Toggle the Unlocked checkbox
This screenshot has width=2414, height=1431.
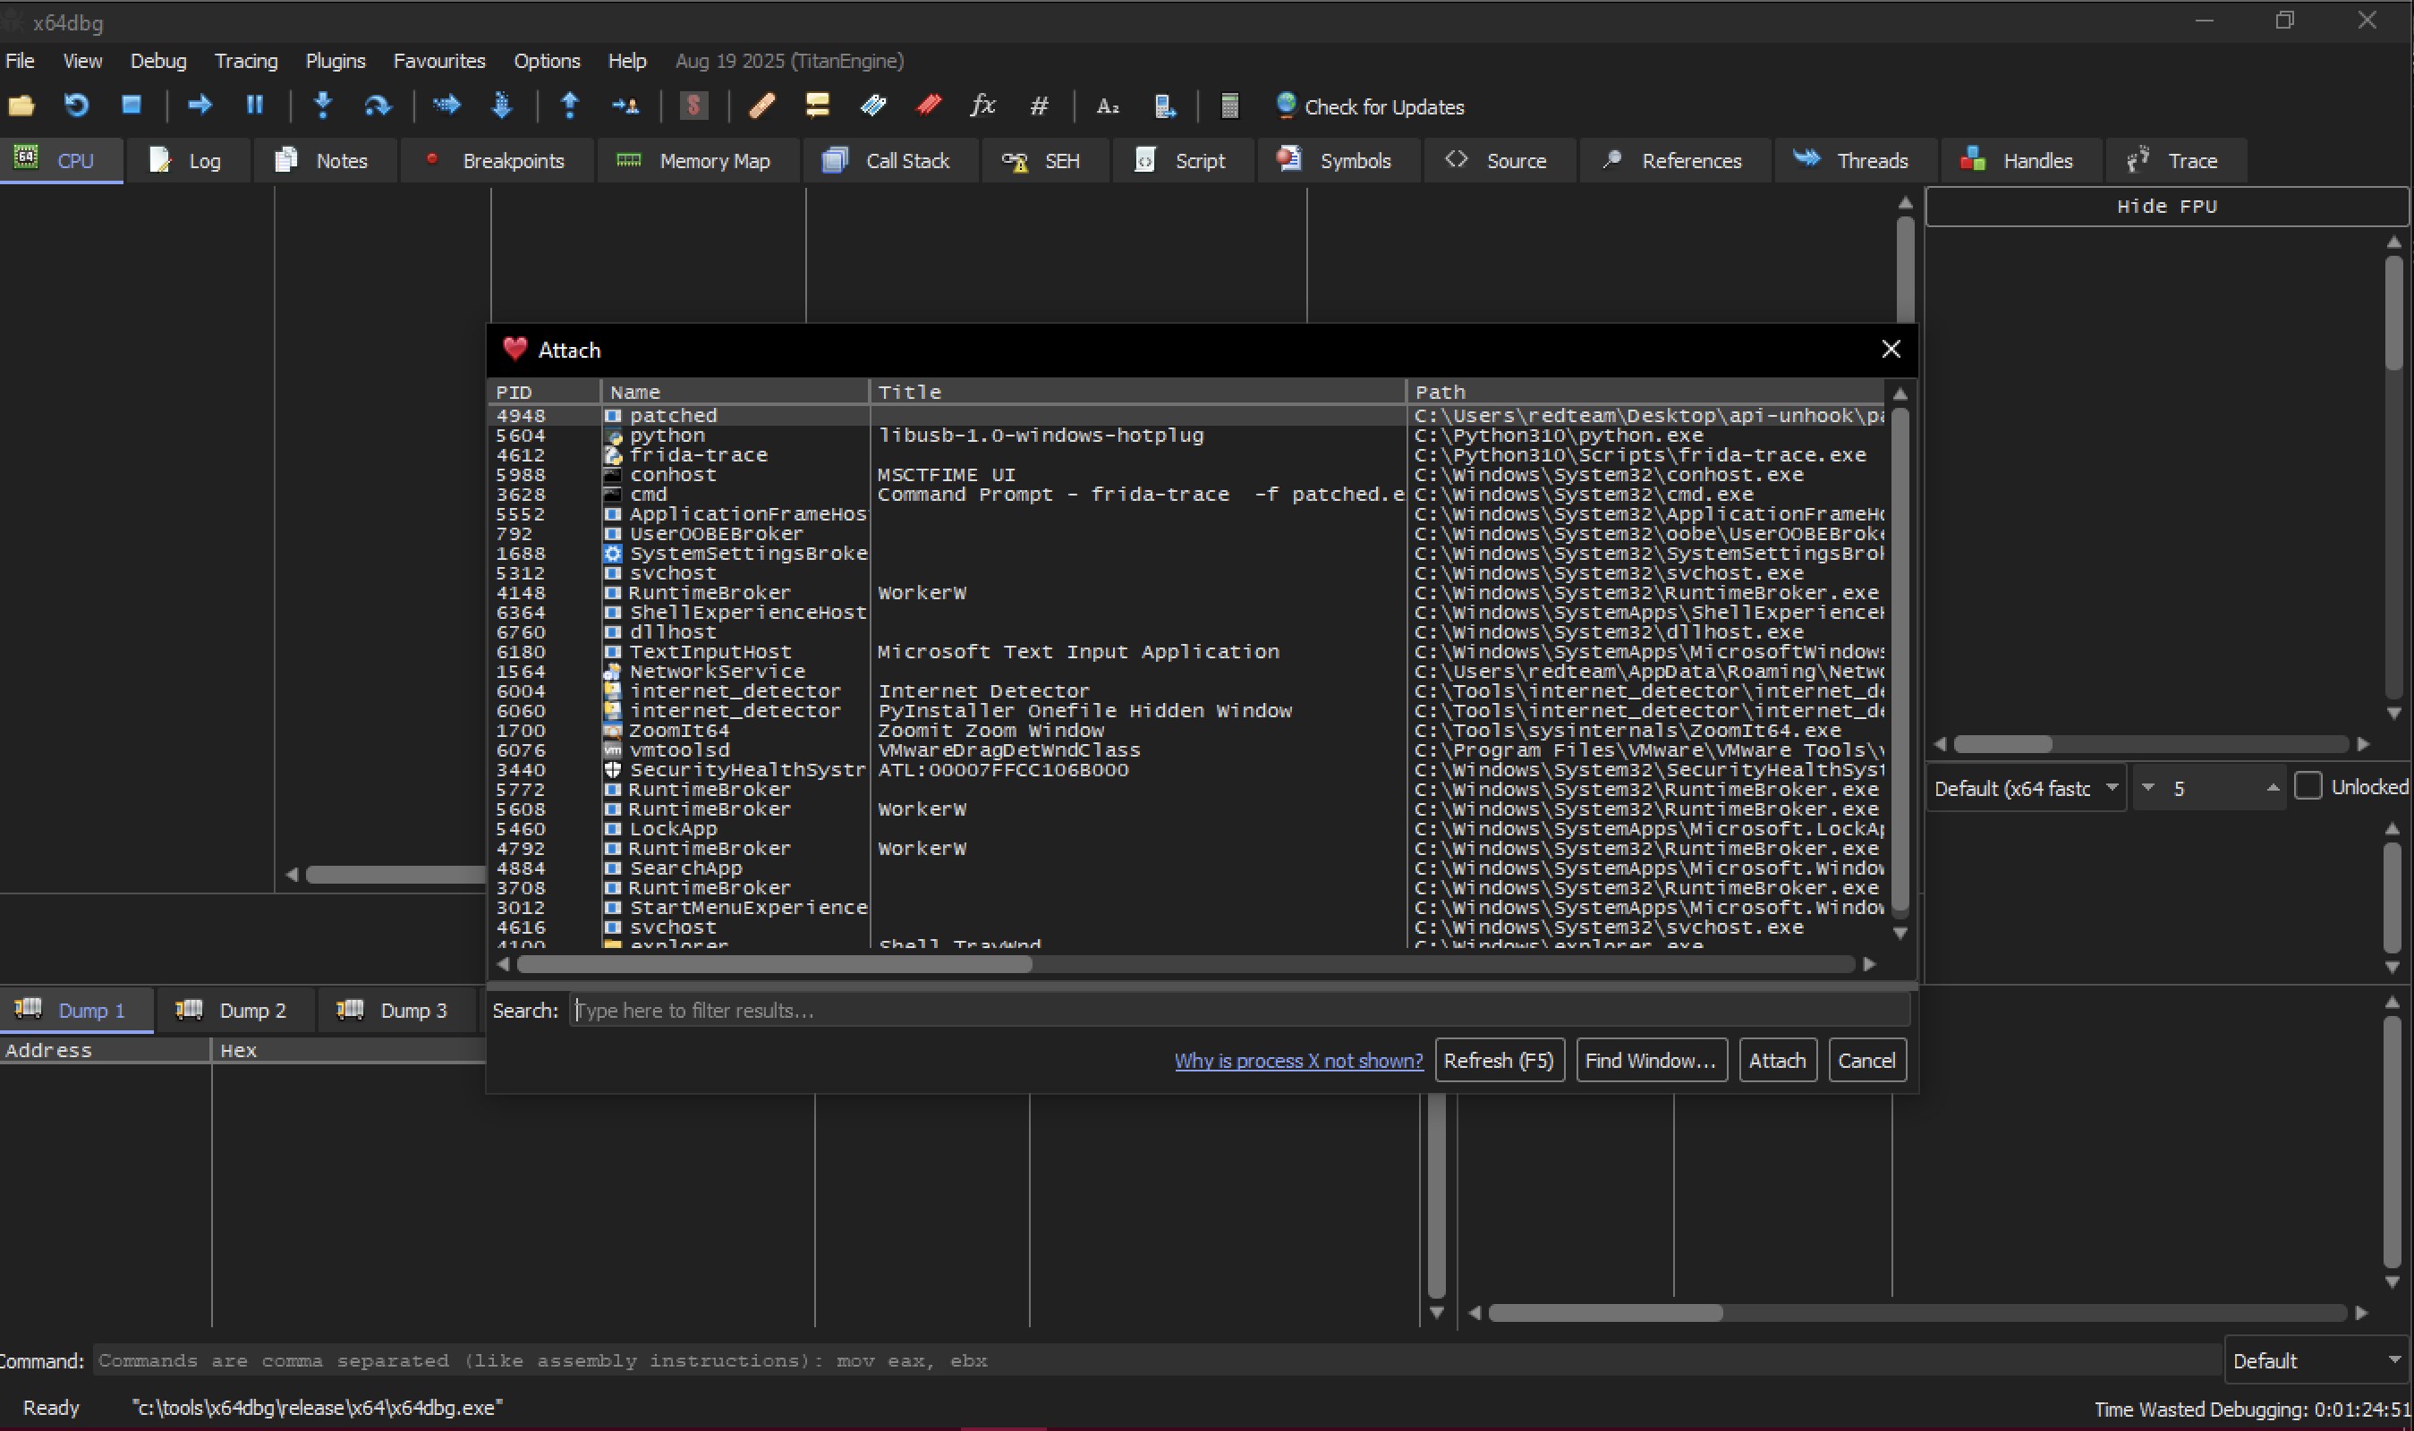[x=2307, y=787]
